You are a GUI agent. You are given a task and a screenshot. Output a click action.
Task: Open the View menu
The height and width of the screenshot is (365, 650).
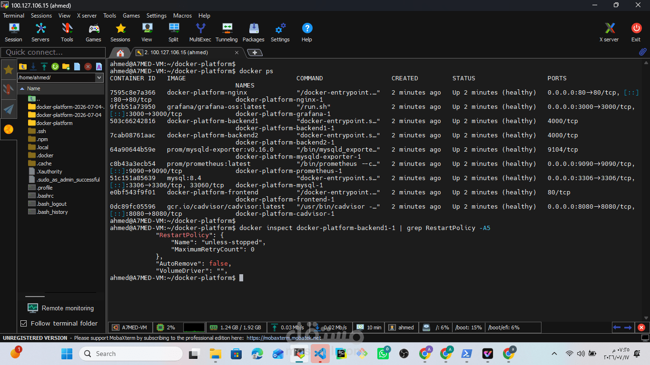click(64, 16)
